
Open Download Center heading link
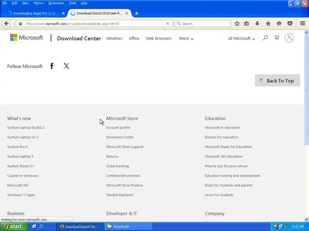pos(79,38)
